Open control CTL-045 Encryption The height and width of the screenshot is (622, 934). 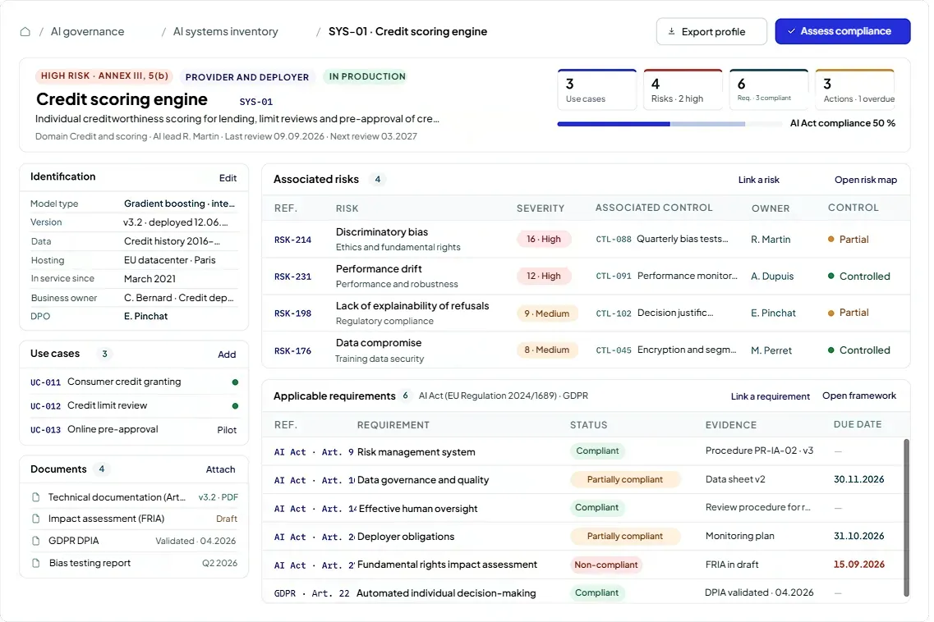coord(666,350)
